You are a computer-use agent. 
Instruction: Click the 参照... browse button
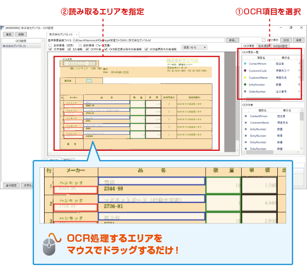coord(232,40)
